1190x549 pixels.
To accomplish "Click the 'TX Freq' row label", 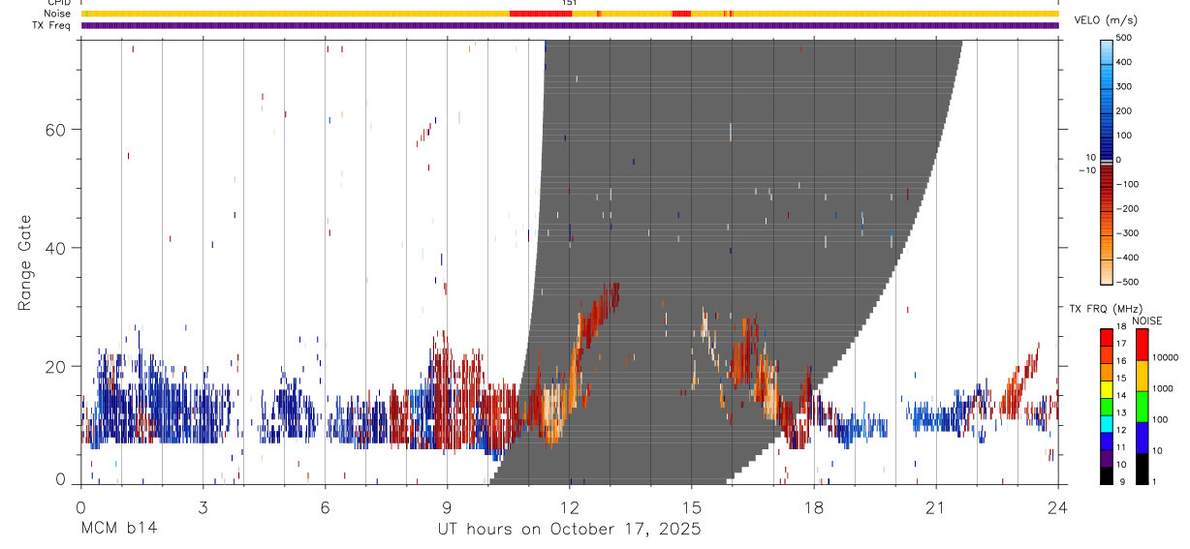I will tap(52, 25).
